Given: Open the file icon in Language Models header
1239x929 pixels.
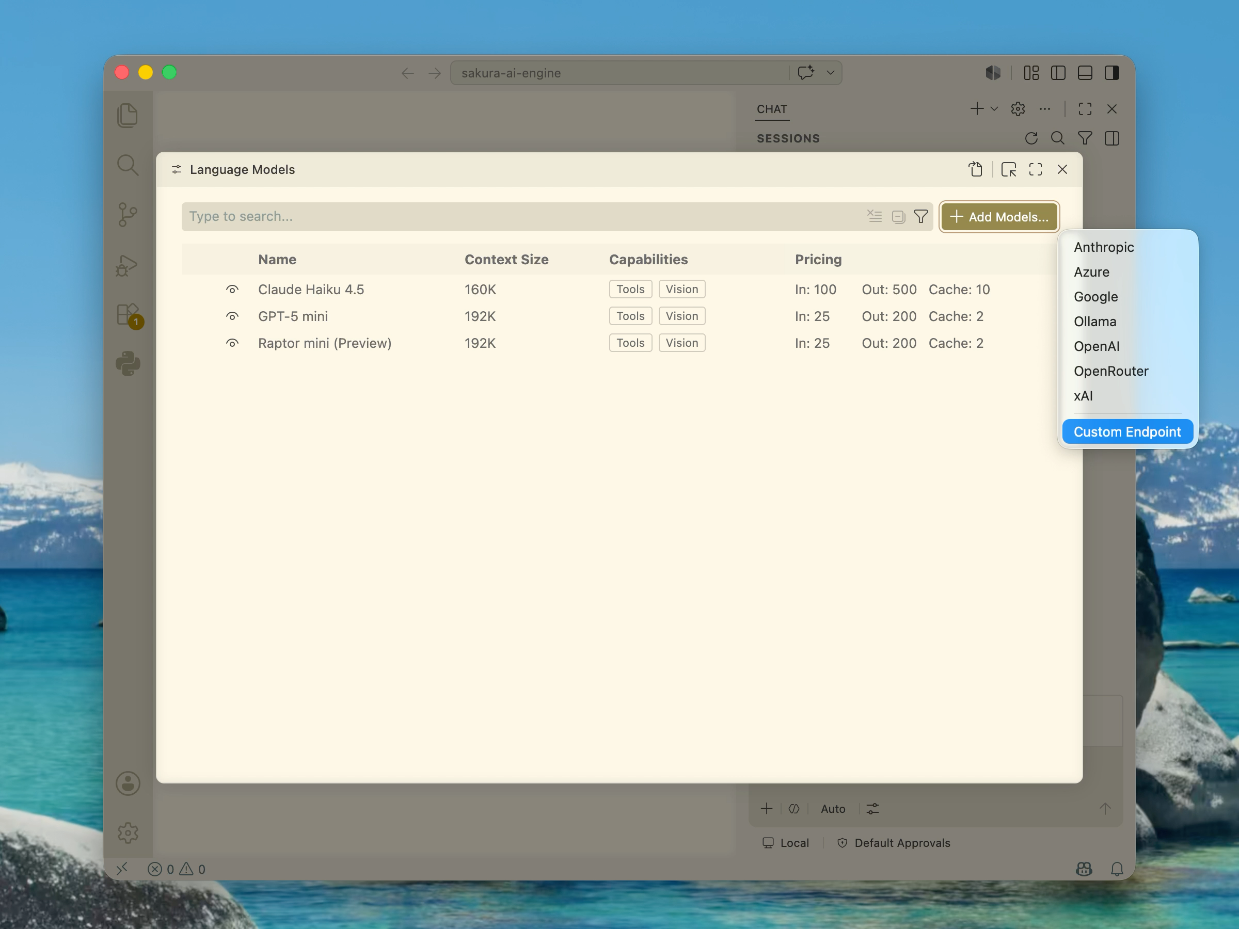Looking at the screenshot, I should [x=975, y=169].
